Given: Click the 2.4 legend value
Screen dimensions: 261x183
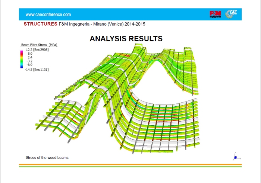Looking at the screenshot, I should [x=30, y=57].
